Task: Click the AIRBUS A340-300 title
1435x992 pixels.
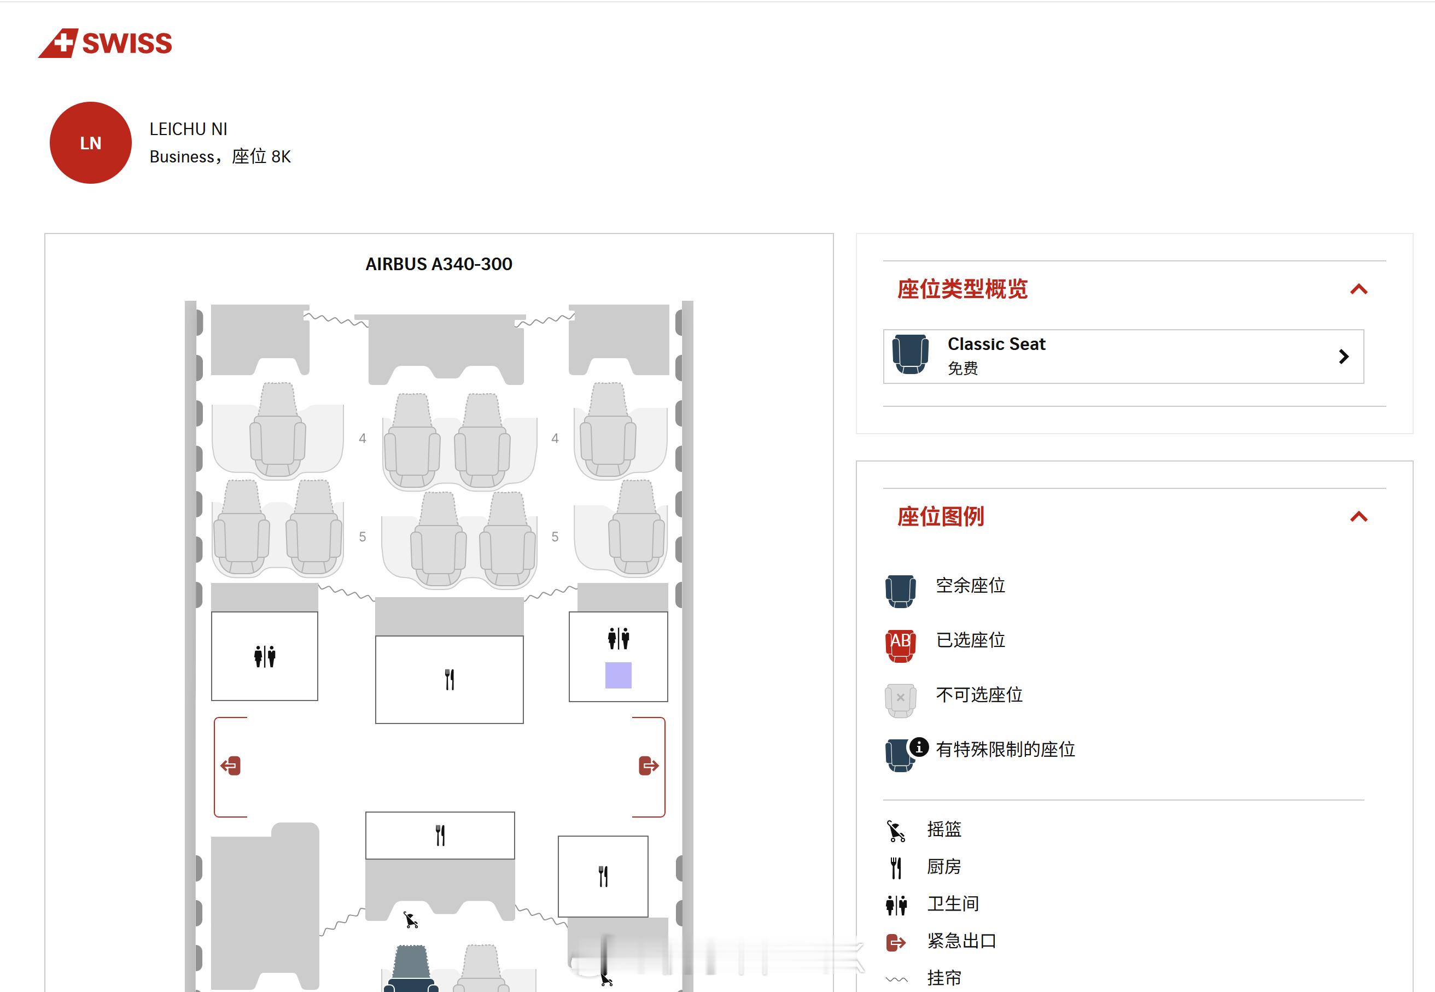Action: coord(439,264)
